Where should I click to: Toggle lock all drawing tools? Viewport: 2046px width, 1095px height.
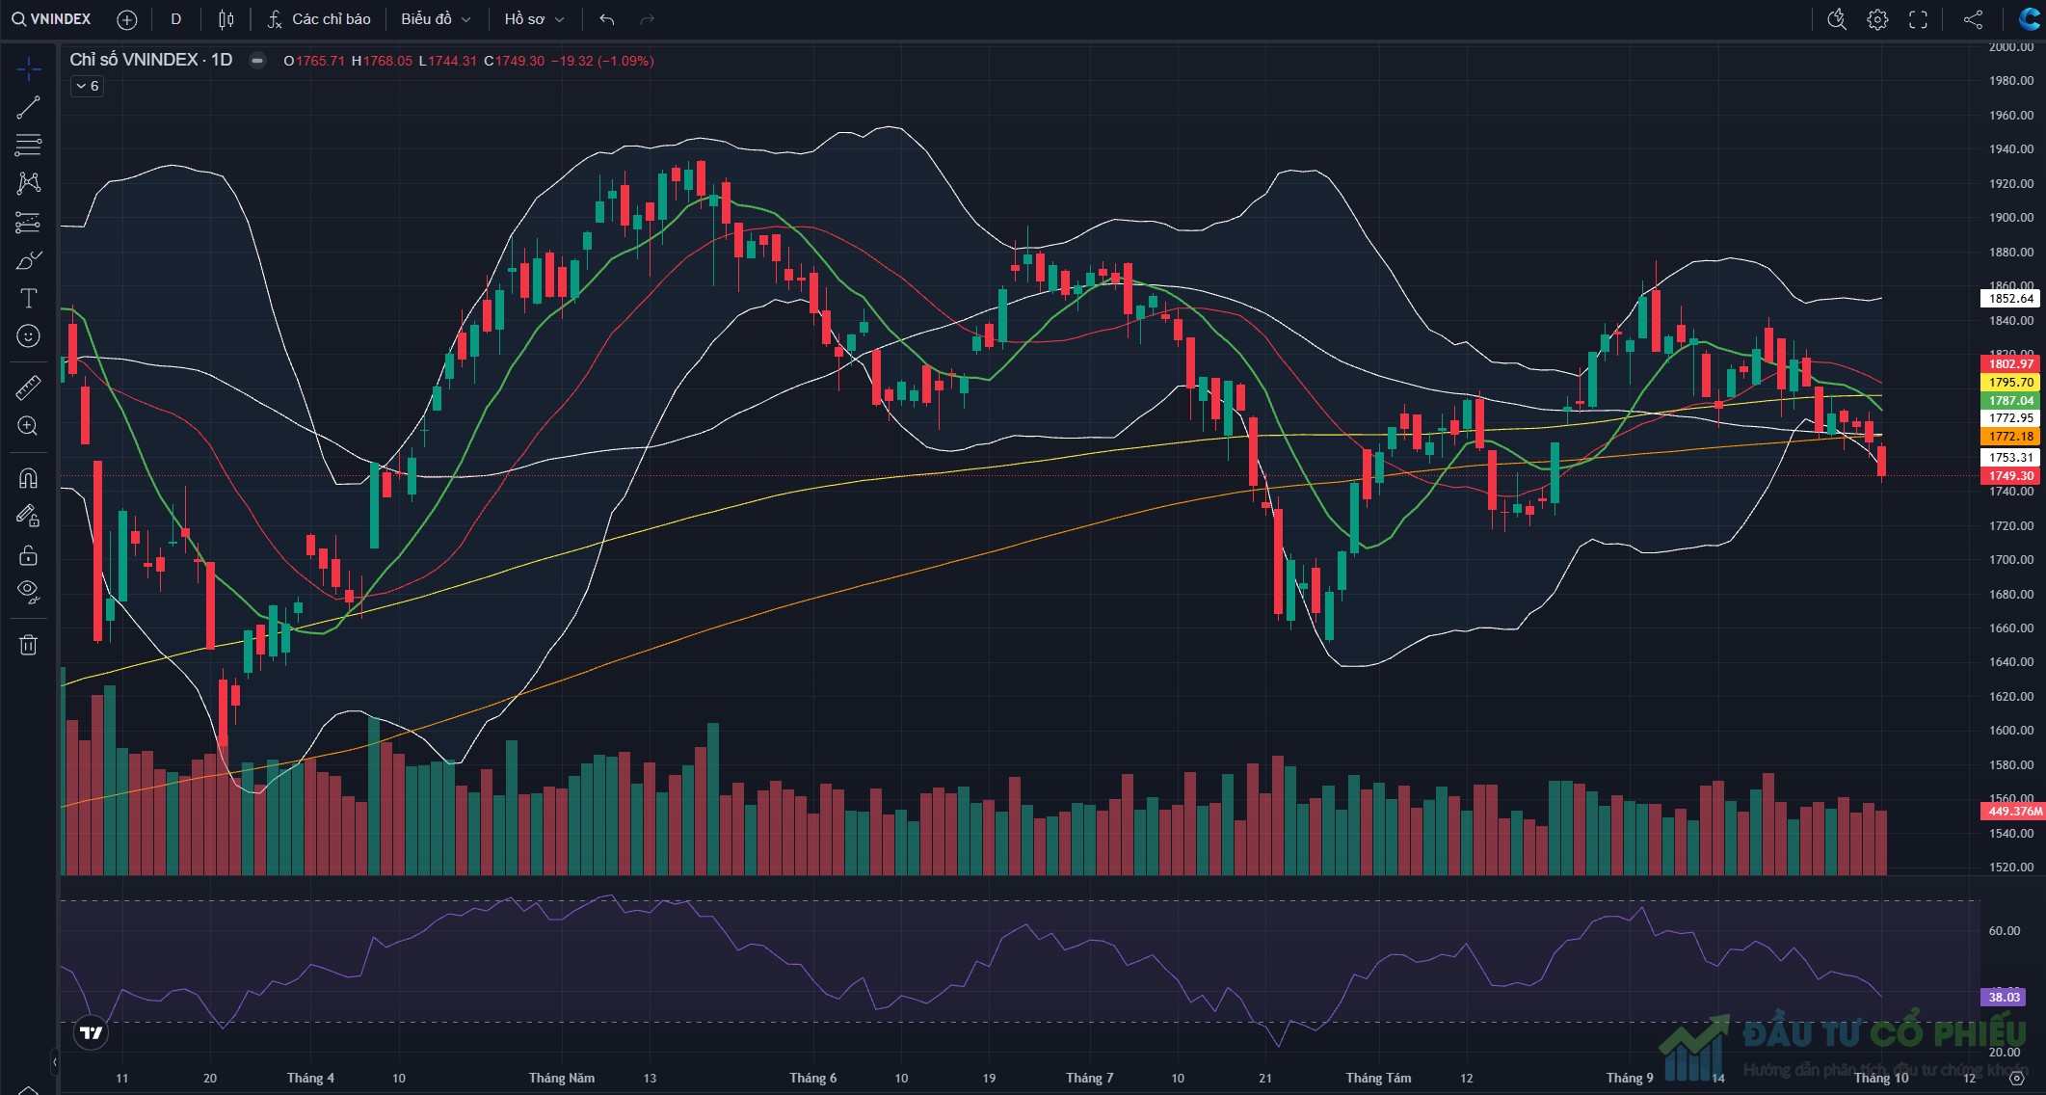(x=28, y=555)
